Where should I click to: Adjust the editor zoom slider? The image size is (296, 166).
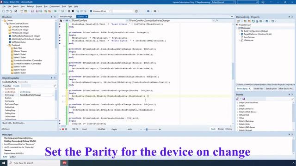(x=147, y=129)
